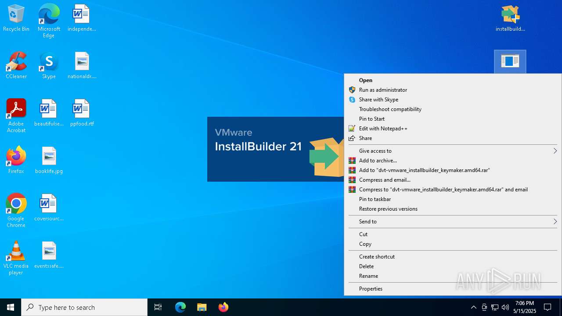Choose Delete from context menu

(453, 266)
